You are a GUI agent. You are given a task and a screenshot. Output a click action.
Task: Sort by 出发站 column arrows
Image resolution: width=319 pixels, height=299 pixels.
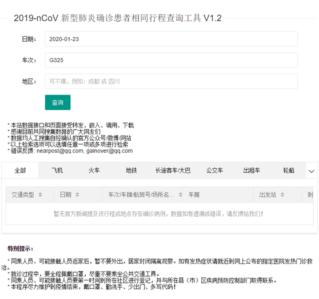[x=282, y=194]
